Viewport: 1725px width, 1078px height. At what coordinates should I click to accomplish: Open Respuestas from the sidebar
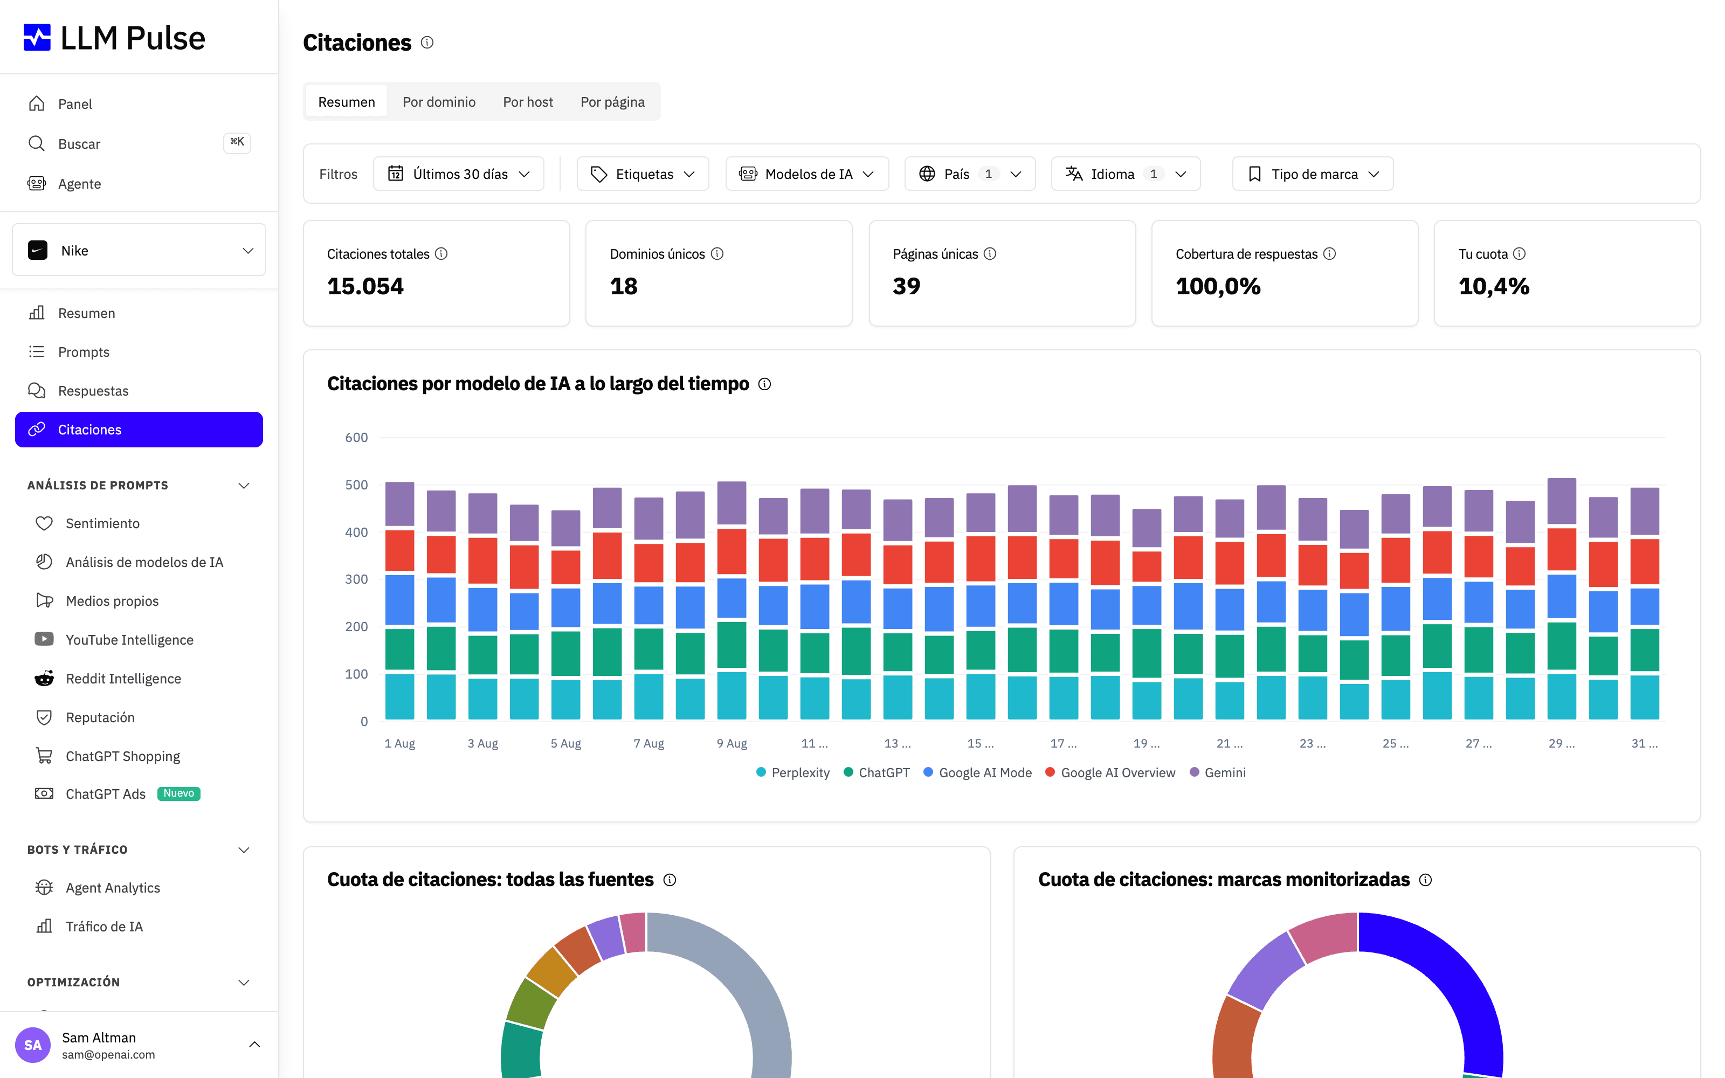point(139,391)
